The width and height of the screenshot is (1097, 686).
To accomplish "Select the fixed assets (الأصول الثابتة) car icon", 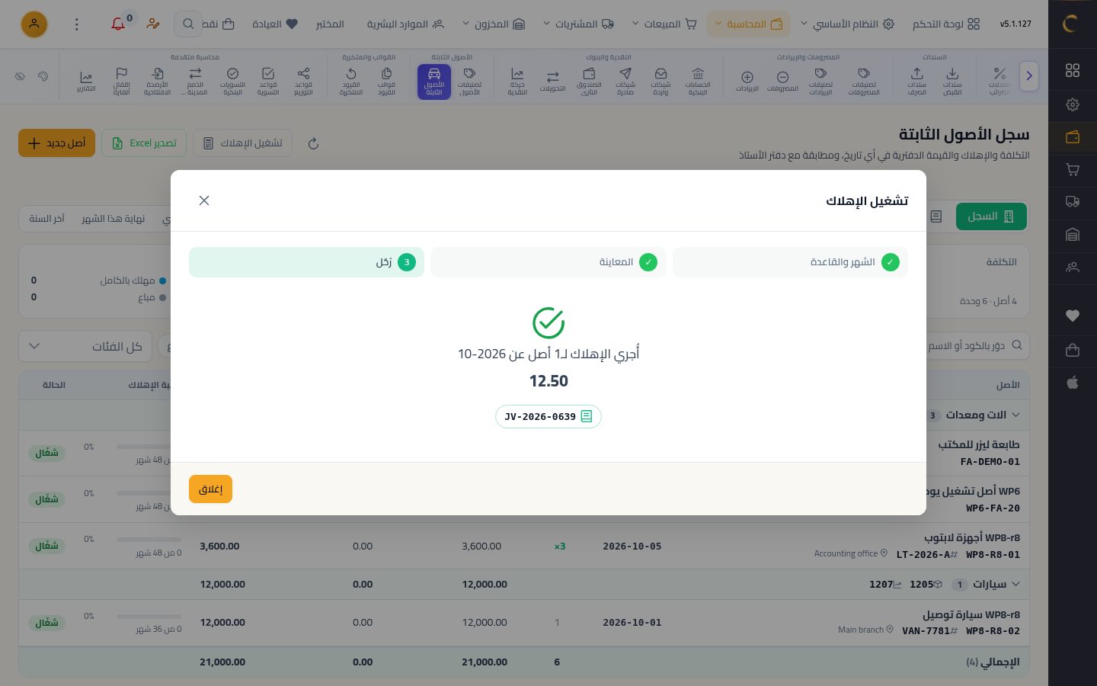I will point(434,82).
